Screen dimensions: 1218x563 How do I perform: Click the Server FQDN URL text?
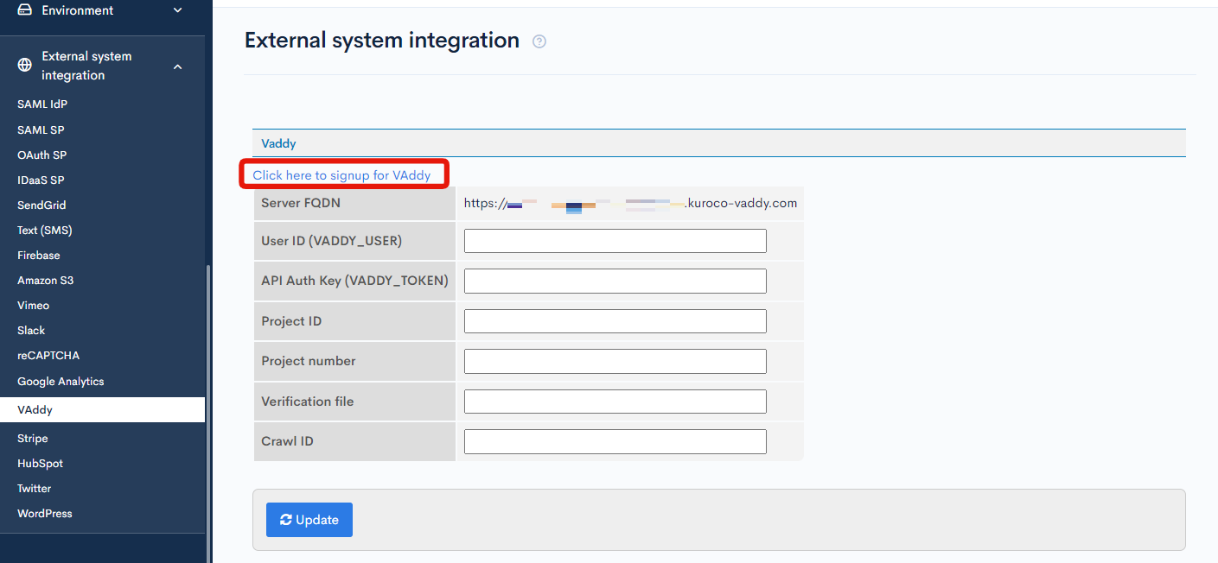(x=630, y=204)
